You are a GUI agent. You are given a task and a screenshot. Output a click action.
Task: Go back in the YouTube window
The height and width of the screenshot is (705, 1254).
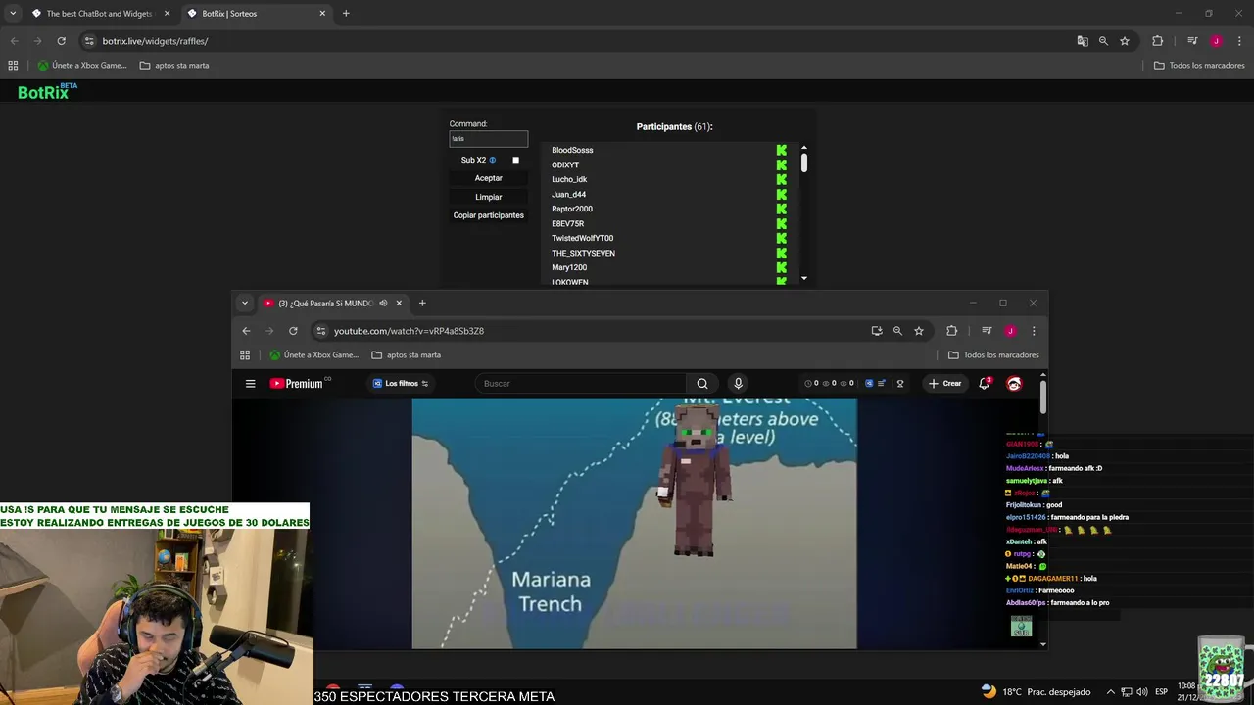click(x=246, y=331)
